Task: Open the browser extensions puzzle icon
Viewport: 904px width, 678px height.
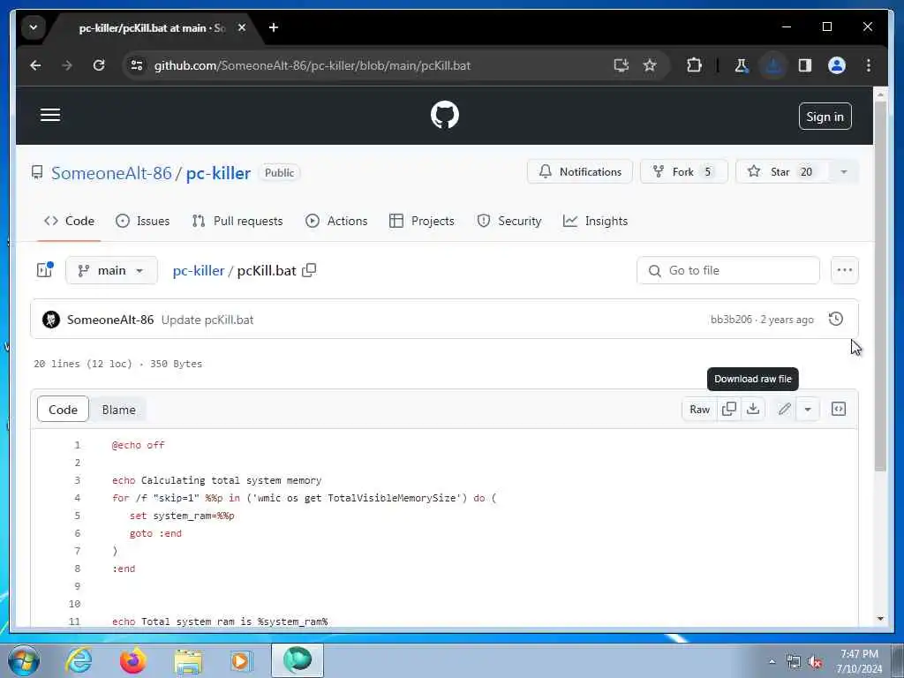Action: 694,65
